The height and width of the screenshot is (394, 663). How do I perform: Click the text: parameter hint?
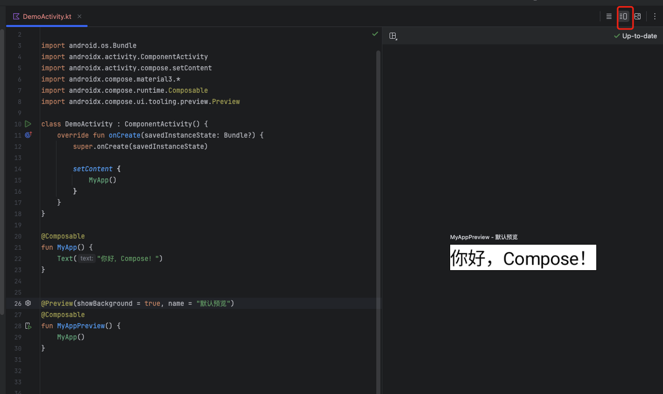point(87,258)
